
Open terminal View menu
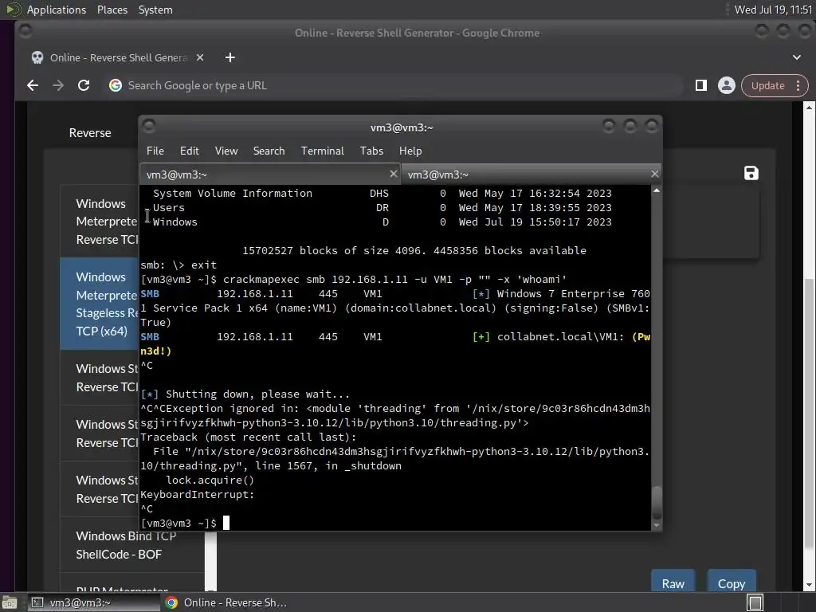[x=226, y=151]
